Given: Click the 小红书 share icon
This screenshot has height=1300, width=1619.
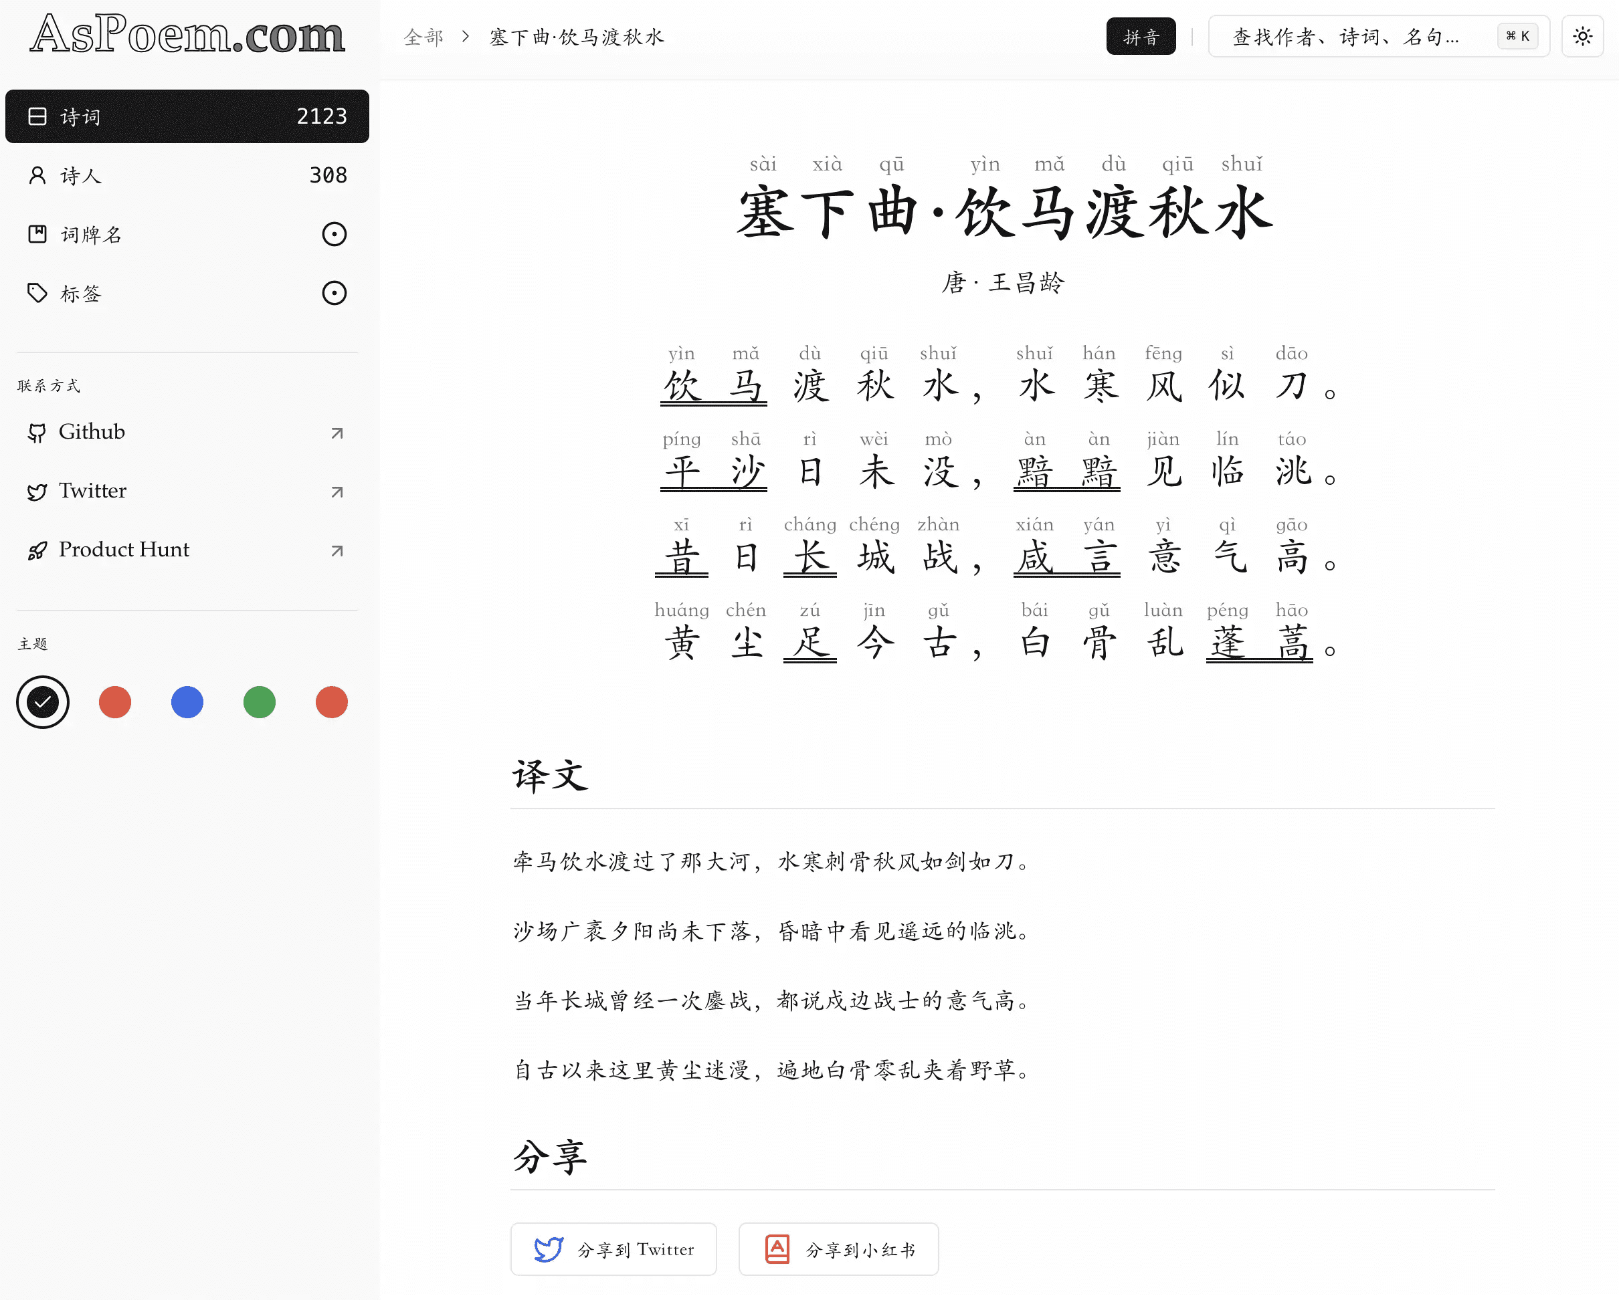Looking at the screenshot, I should tap(777, 1249).
